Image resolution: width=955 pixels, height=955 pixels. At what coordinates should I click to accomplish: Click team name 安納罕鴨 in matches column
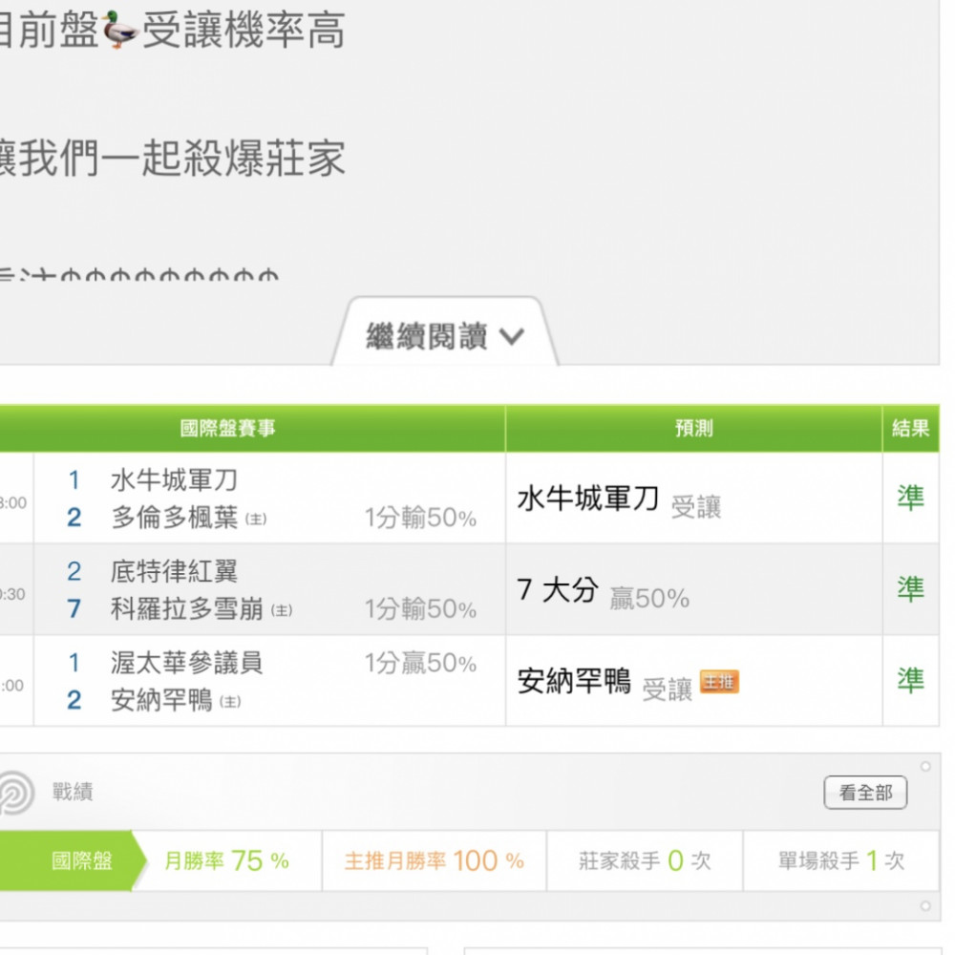click(161, 700)
